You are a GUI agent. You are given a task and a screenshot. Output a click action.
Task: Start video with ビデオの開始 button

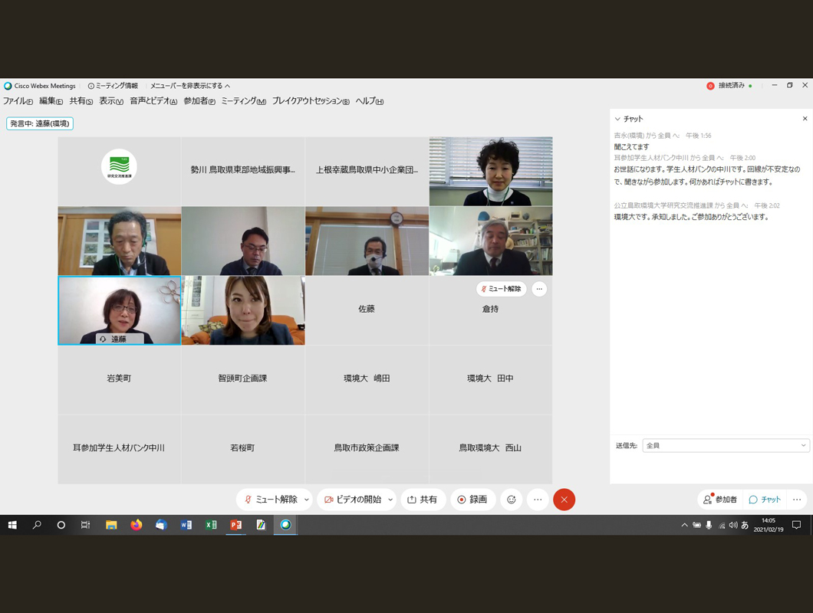pos(352,500)
